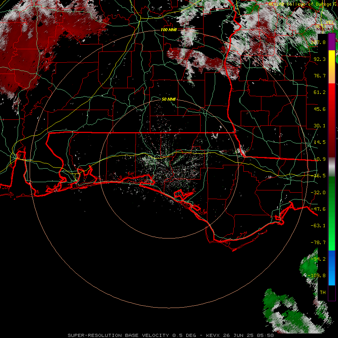Click the 76.7 value on velocity scale
Screen dimensions: 338x338
(x=320, y=75)
